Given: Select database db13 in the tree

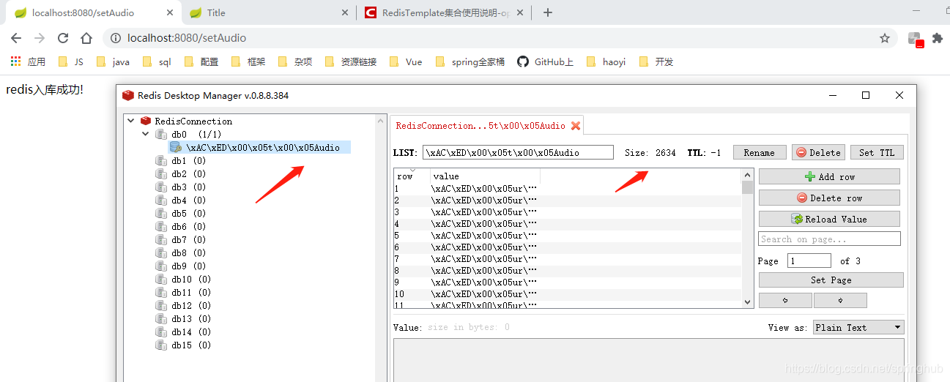Looking at the screenshot, I should [191, 319].
